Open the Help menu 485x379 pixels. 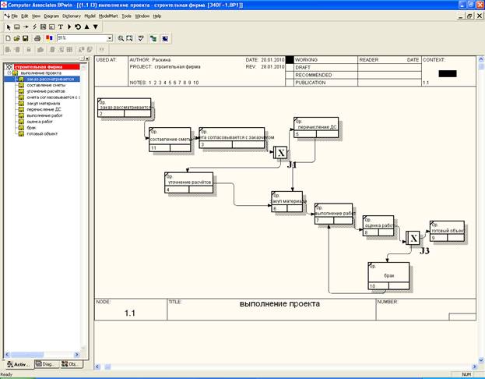coord(157,16)
